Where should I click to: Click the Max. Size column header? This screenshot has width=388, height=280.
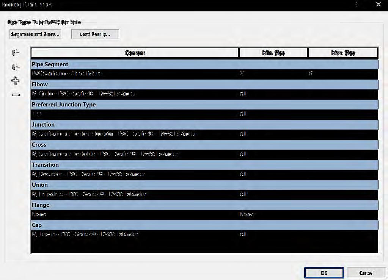(x=343, y=53)
